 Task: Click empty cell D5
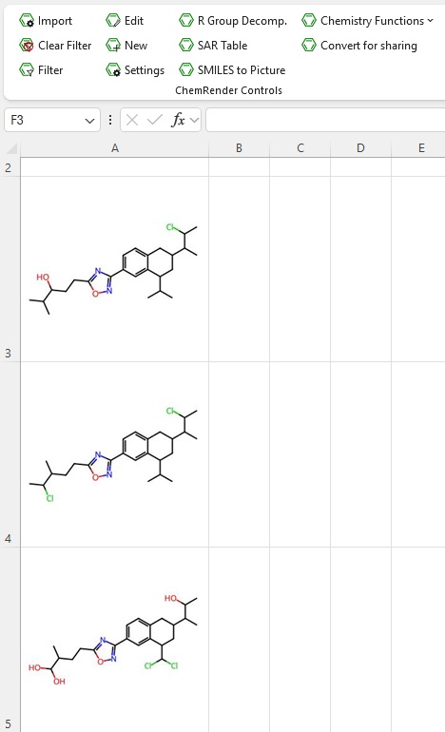[x=360, y=640]
